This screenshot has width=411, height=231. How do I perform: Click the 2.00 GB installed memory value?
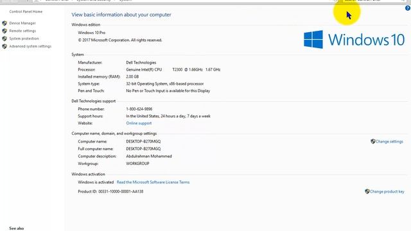[132, 77]
